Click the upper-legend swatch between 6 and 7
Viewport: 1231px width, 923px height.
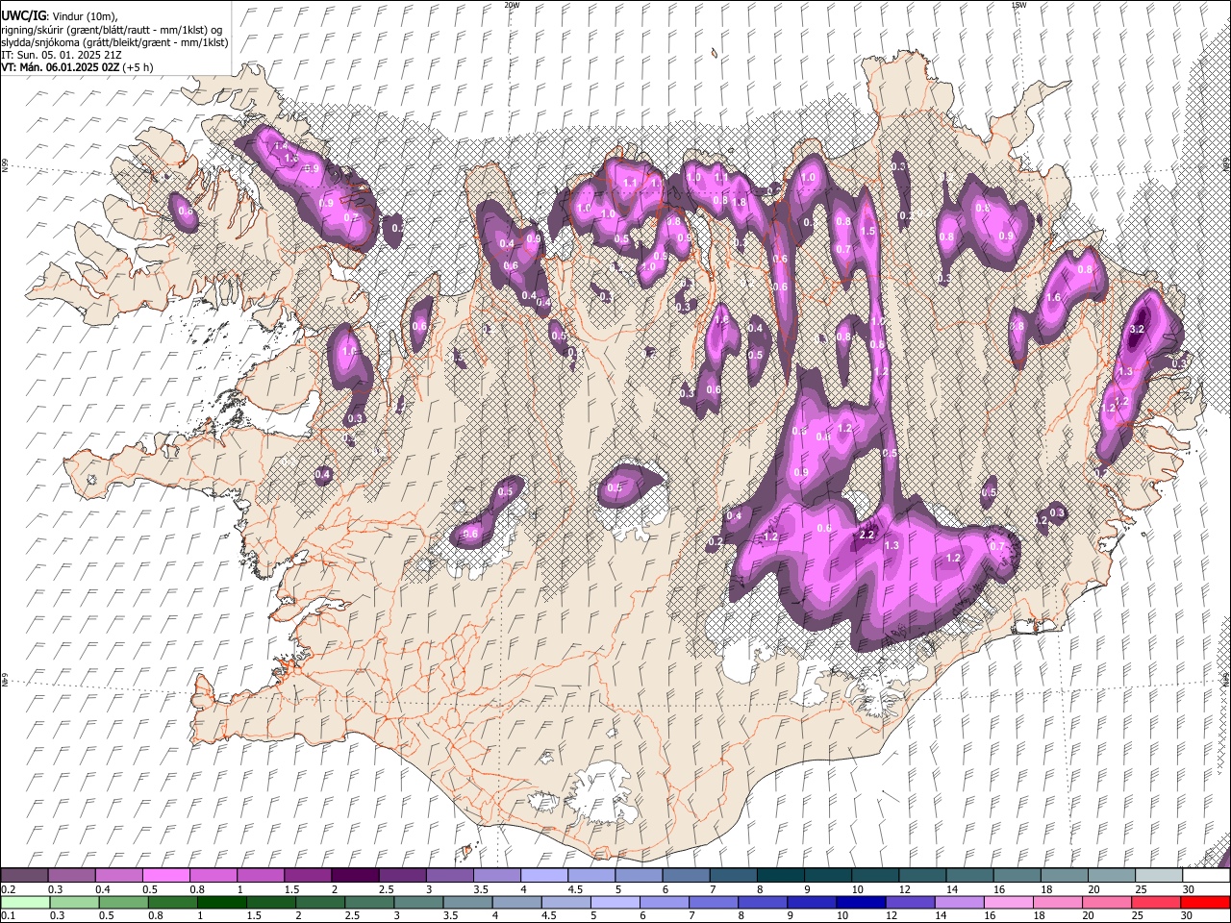click(x=685, y=876)
